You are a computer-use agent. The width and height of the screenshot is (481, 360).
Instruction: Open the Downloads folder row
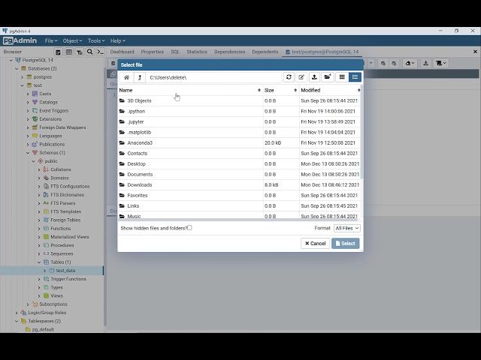click(x=239, y=185)
